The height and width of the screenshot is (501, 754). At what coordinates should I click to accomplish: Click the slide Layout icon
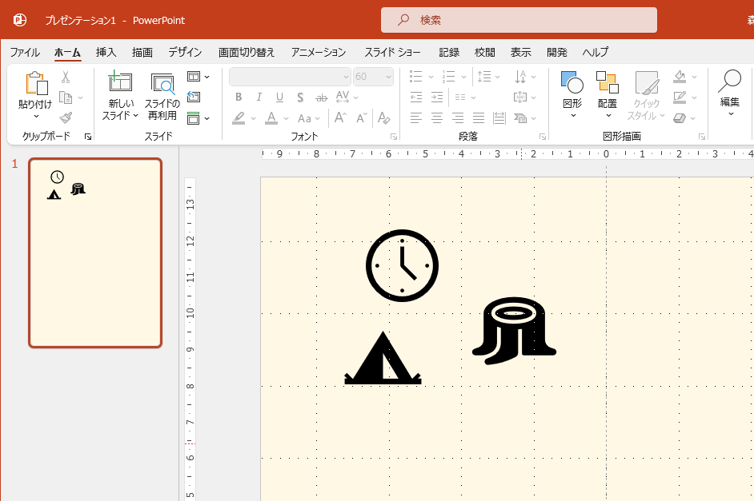(194, 77)
